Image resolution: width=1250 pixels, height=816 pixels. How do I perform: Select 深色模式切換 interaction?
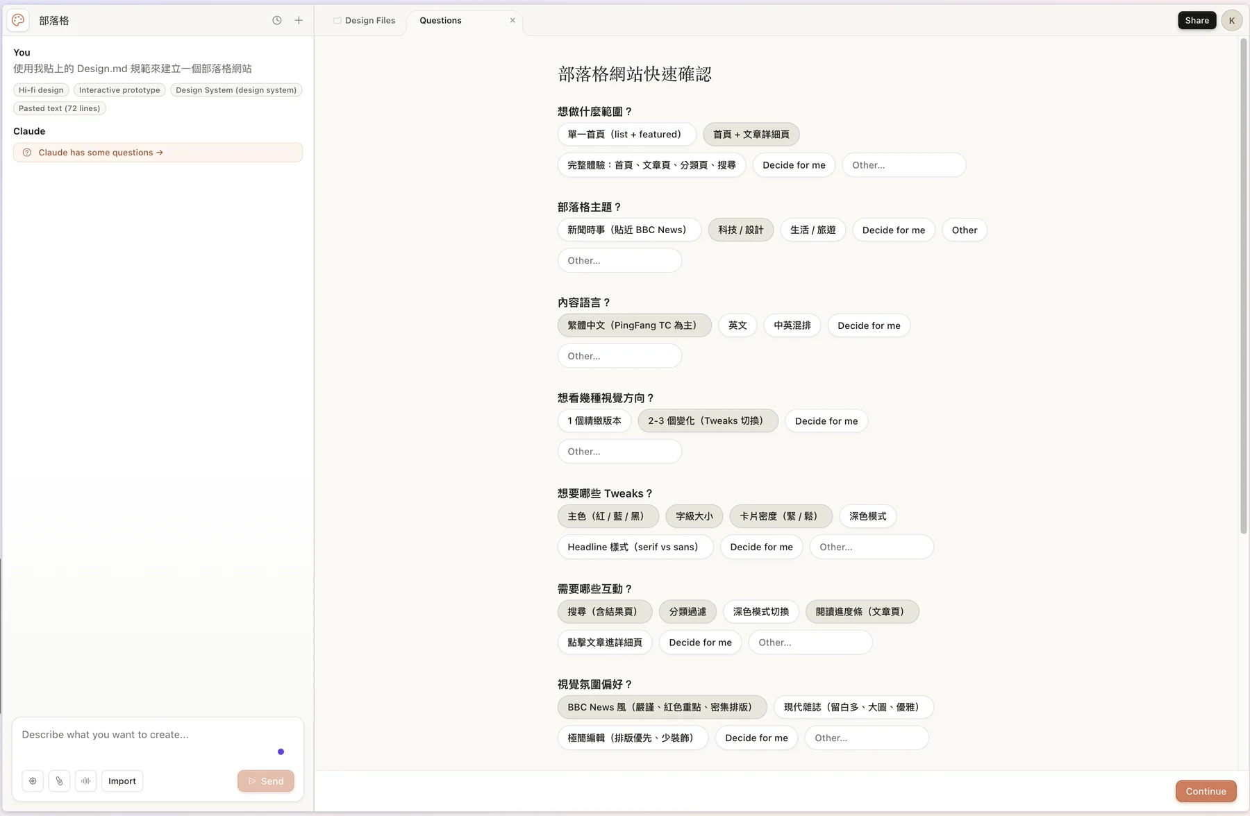[x=761, y=612]
